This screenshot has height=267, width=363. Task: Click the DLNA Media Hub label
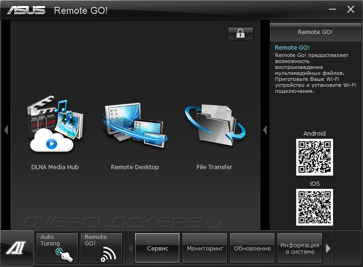55,167
